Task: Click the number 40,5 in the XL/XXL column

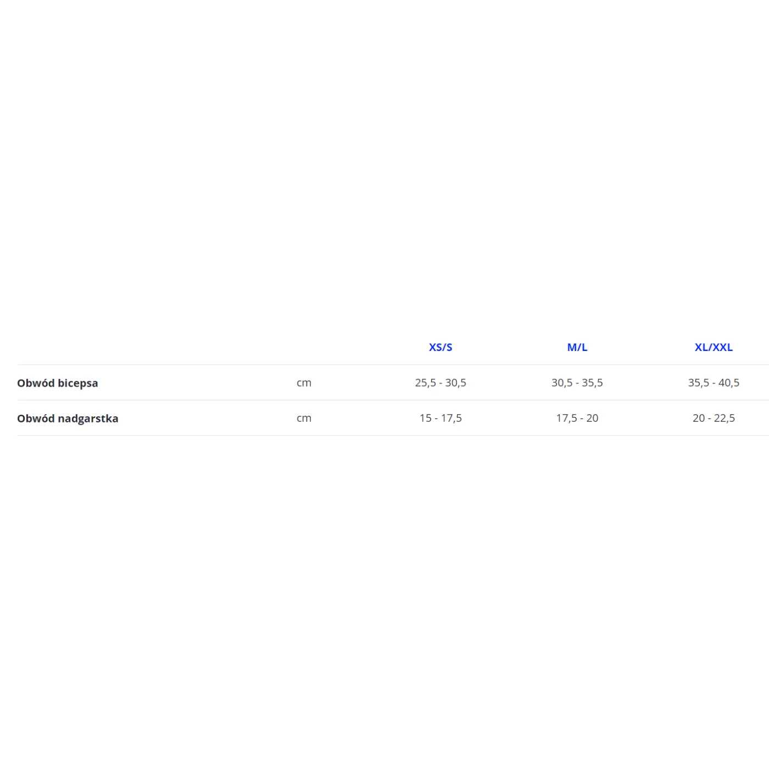Action: (729, 383)
